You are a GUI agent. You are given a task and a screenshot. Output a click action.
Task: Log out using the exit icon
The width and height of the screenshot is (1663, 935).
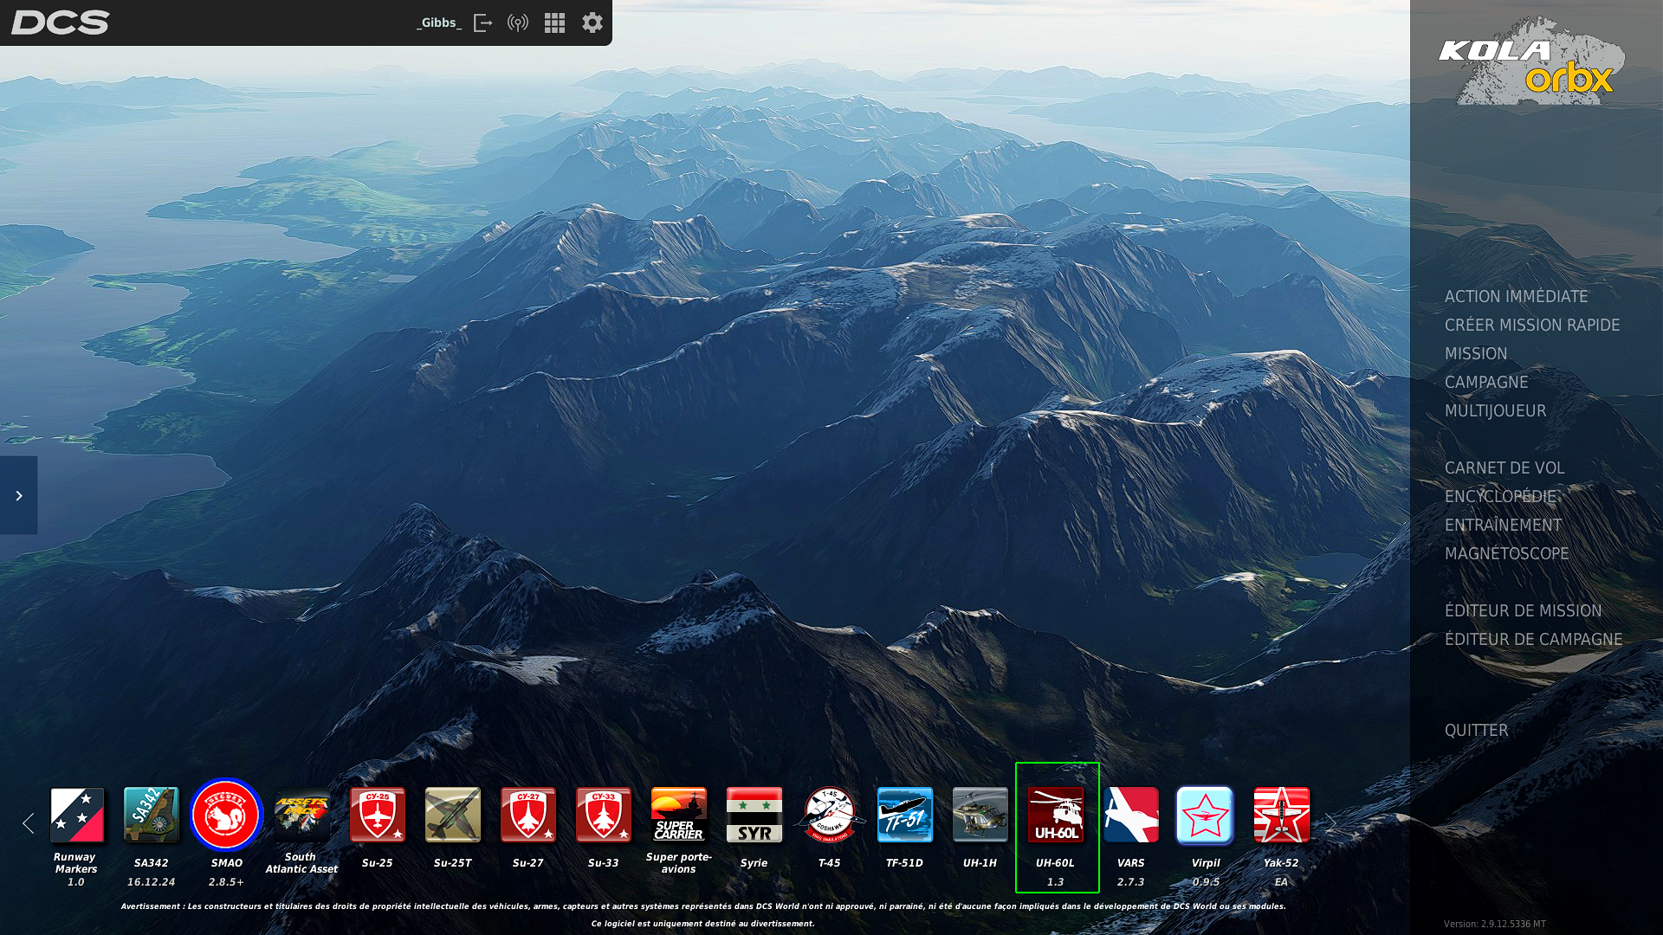tap(483, 23)
